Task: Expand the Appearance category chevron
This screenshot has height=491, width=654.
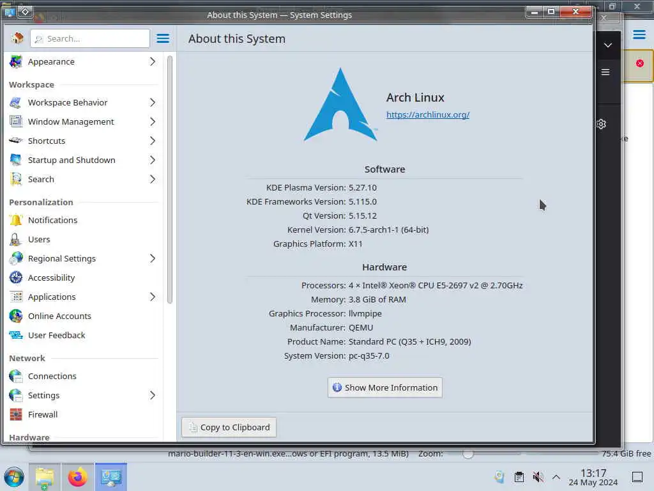Action: coord(153,61)
